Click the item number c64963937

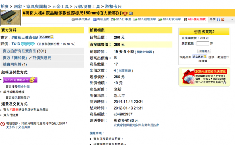tap(123, 114)
